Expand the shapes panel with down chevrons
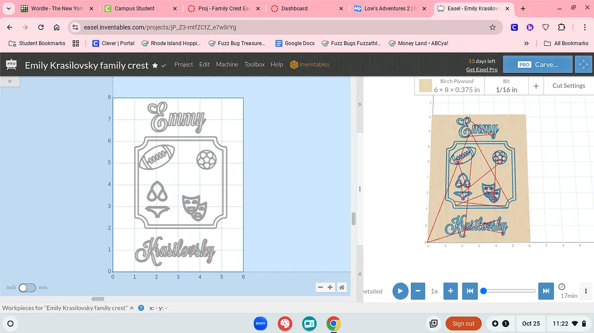The width and height of the screenshot is (594, 333). (9, 81)
